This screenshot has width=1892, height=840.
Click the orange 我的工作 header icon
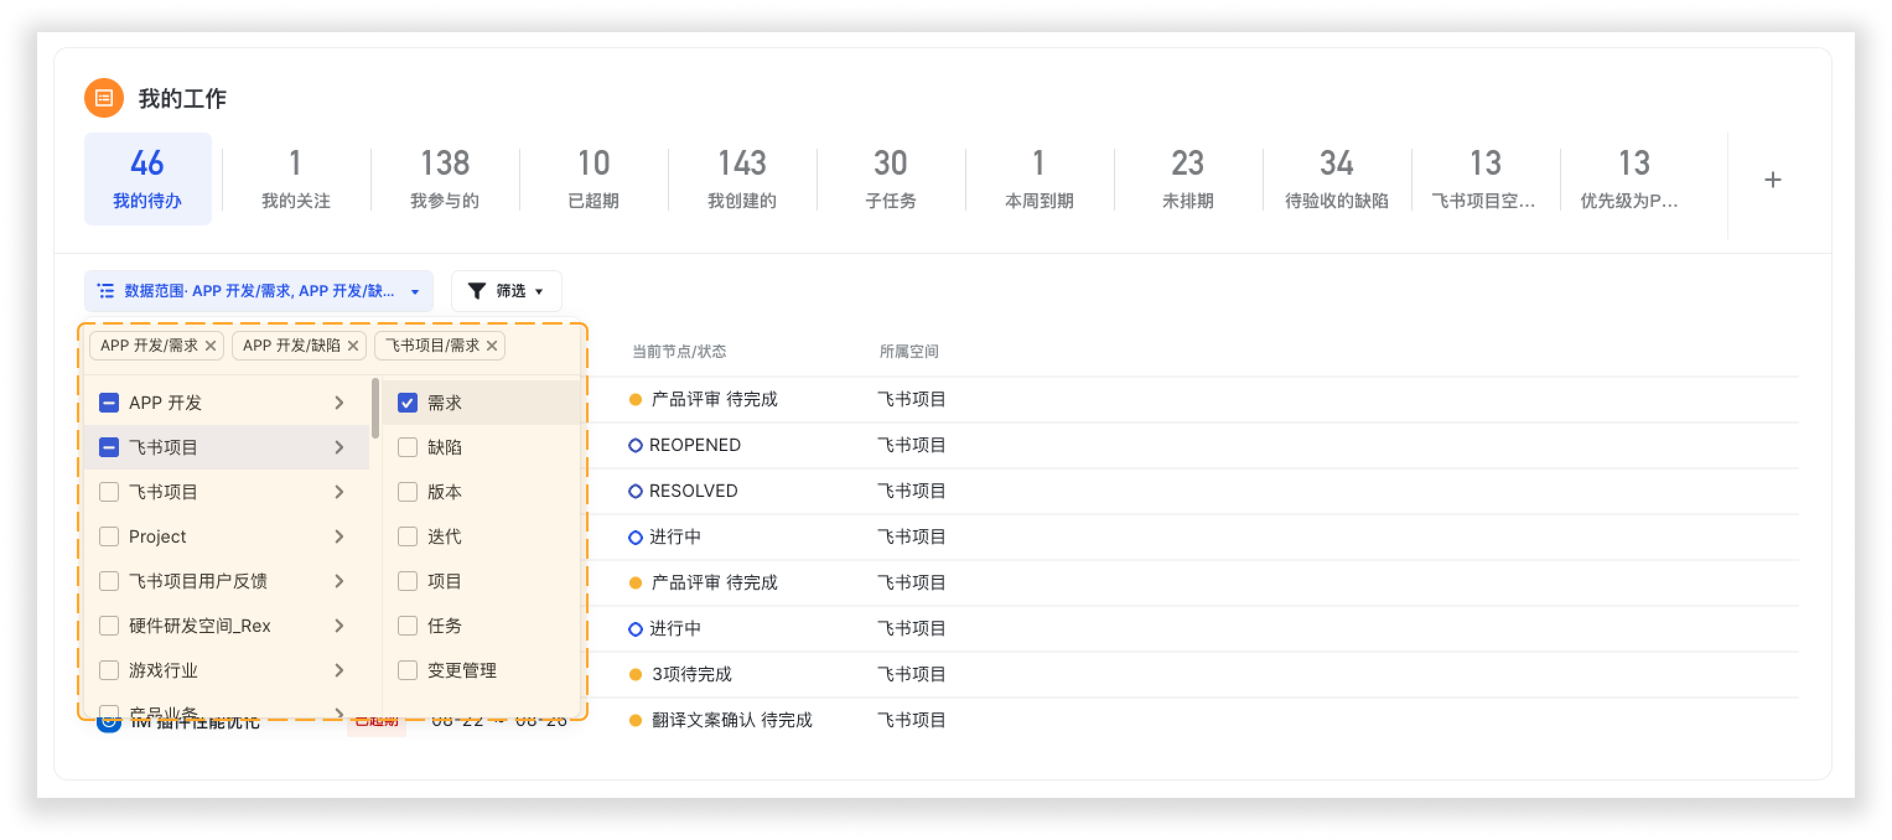tap(103, 98)
